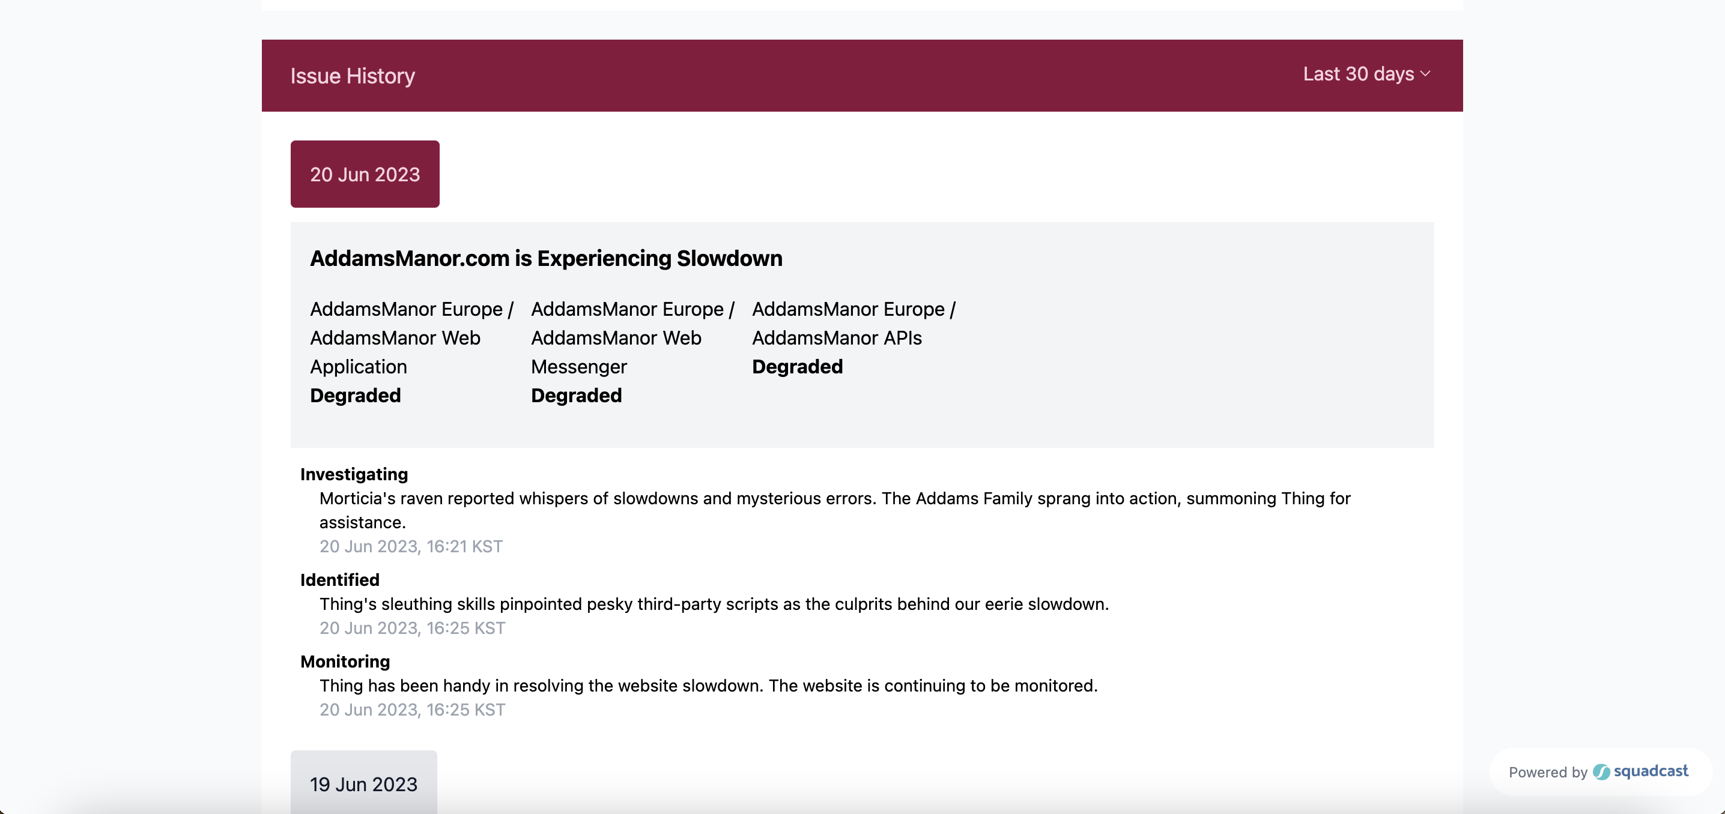Select the 19 Jun 2023 date badge
Image resolution: width=1725 pixels, height=814 pixels.
click(363, 784)
